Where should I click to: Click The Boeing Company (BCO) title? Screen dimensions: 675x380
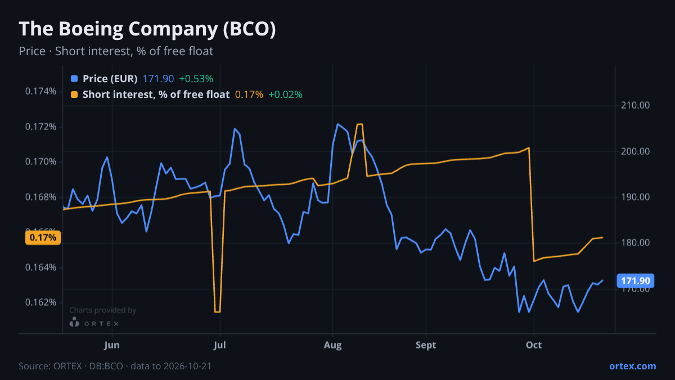point(147,29)
